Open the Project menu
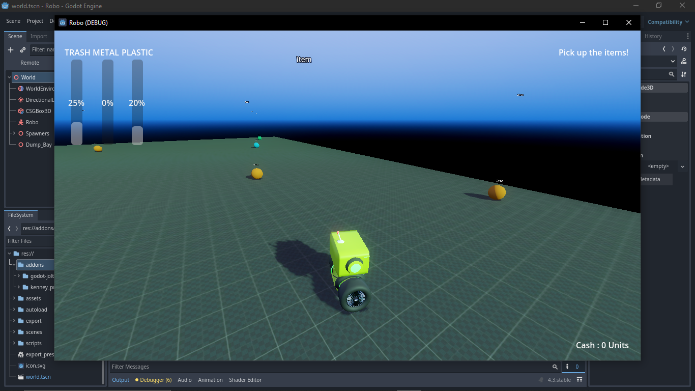The image size is (695, 391). 35,21
